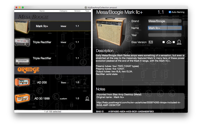
Task: Click the Brand field containing Mesa/Boogie
Action: [x=165, y=21]
